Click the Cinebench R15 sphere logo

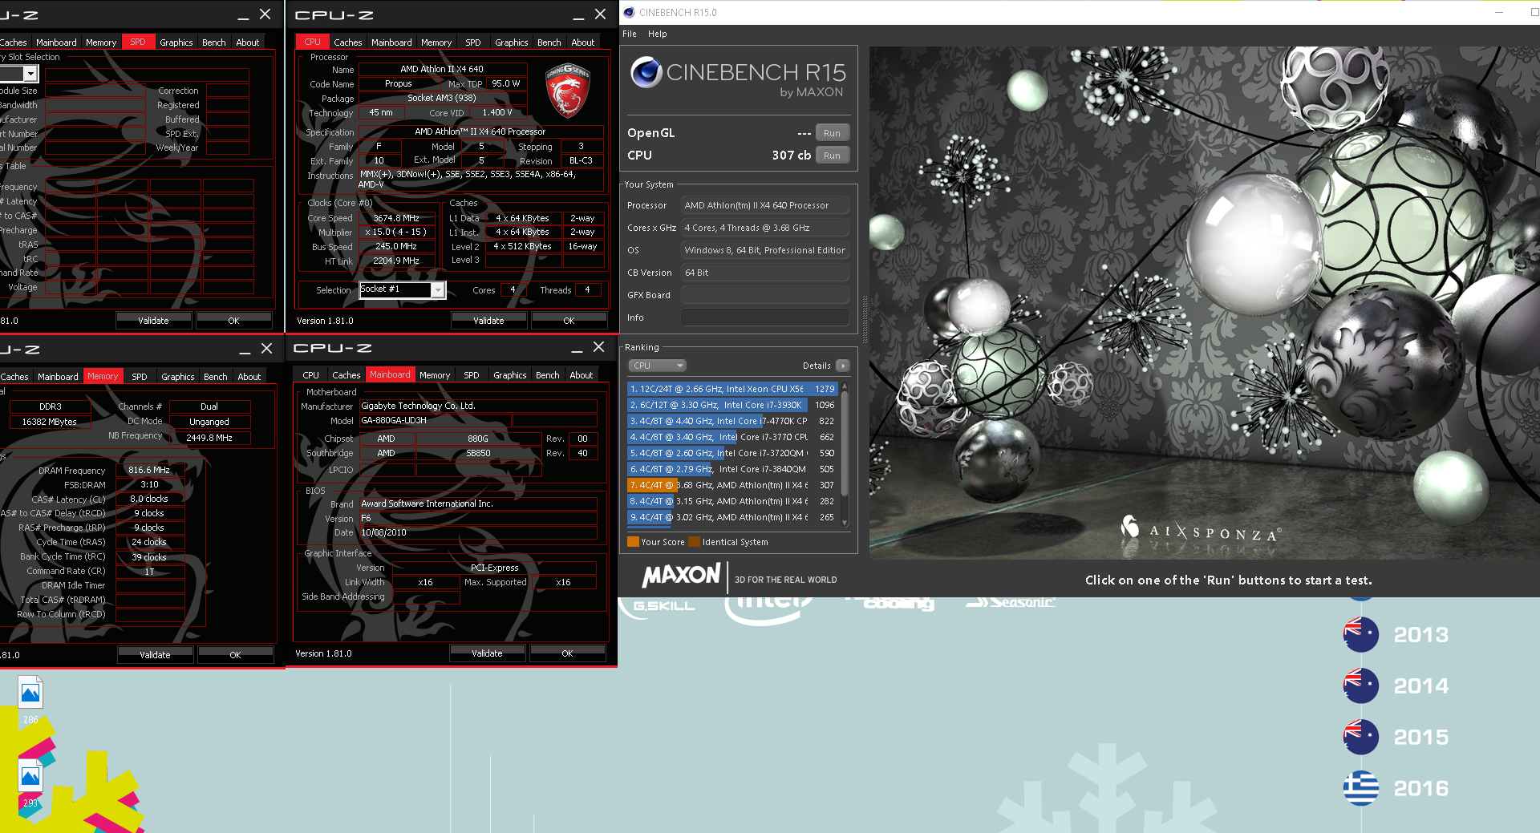tap(646, 72)
